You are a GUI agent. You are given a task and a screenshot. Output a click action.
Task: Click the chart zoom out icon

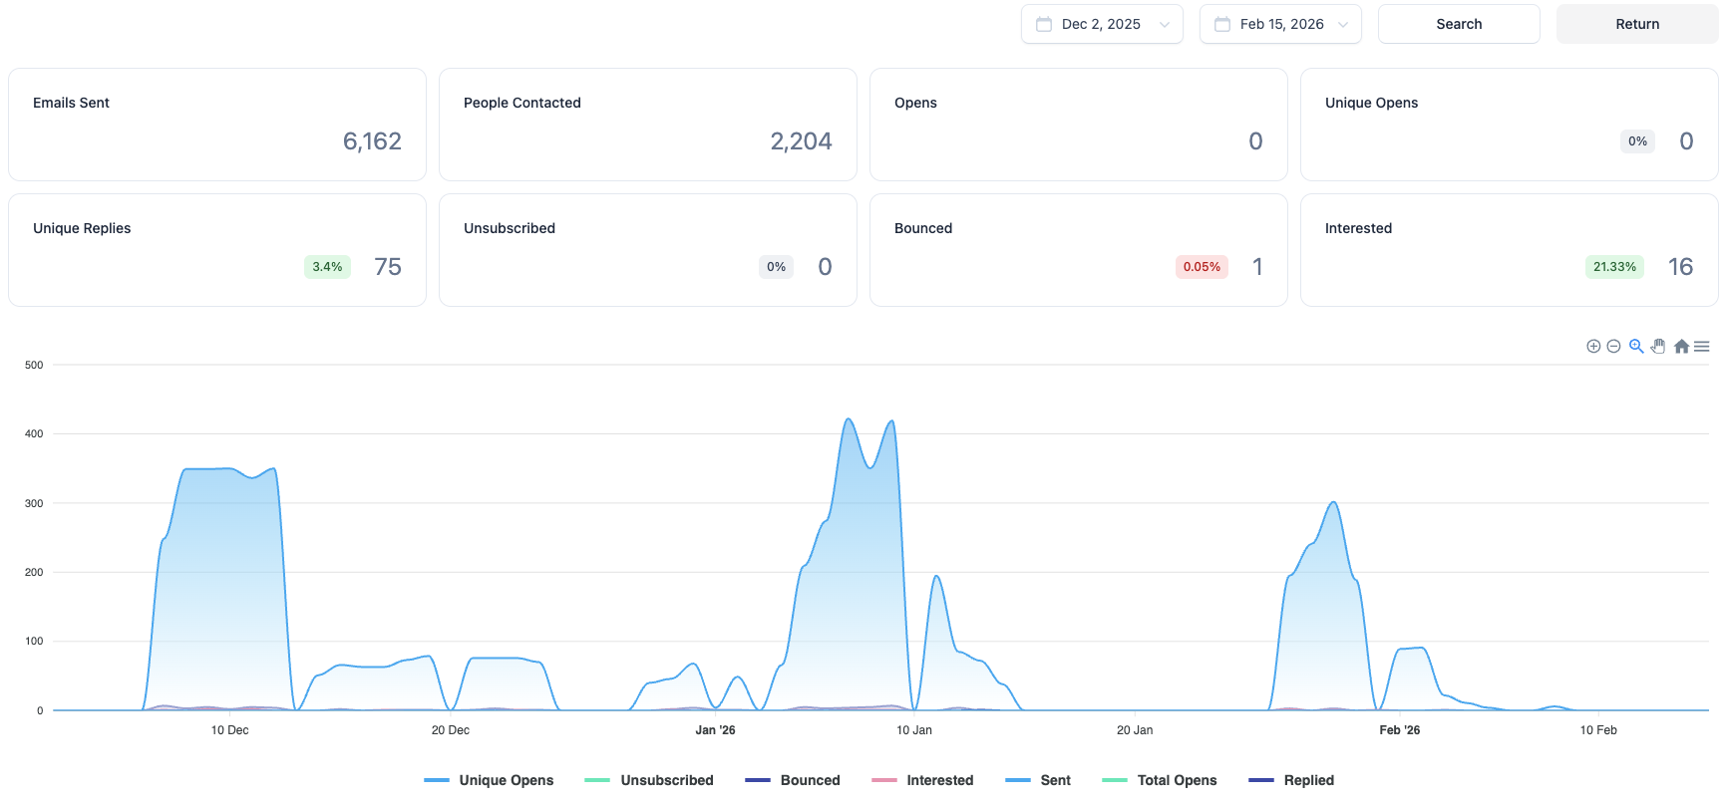[1613, 347]
